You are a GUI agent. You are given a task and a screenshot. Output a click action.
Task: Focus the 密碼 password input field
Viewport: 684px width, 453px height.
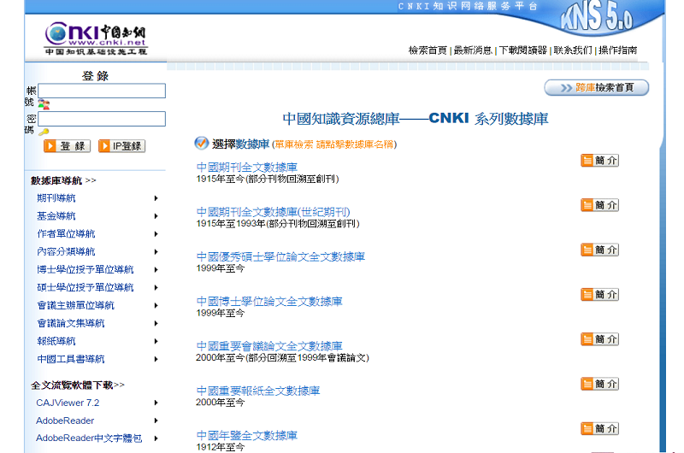coord(102,119)
